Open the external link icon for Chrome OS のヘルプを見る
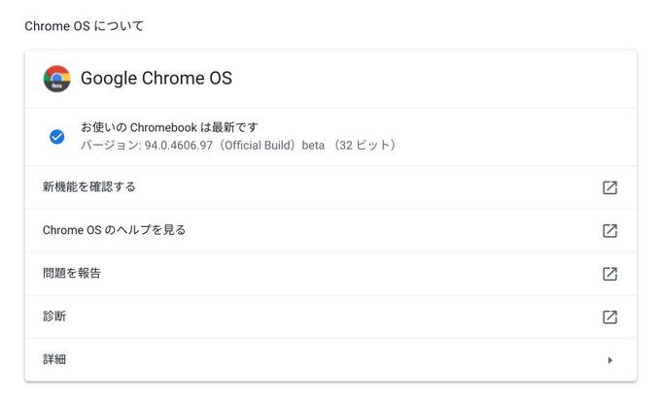 [x=609, y=231]
